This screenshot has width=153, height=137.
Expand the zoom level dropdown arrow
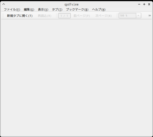pos(138,16)
